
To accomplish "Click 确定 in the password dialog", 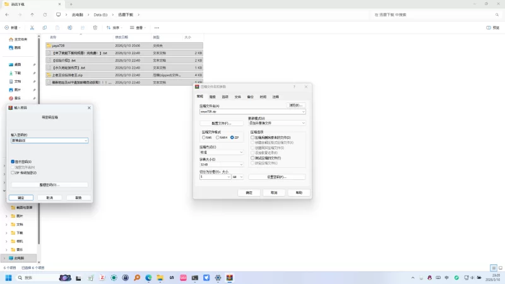I will 21,198.
